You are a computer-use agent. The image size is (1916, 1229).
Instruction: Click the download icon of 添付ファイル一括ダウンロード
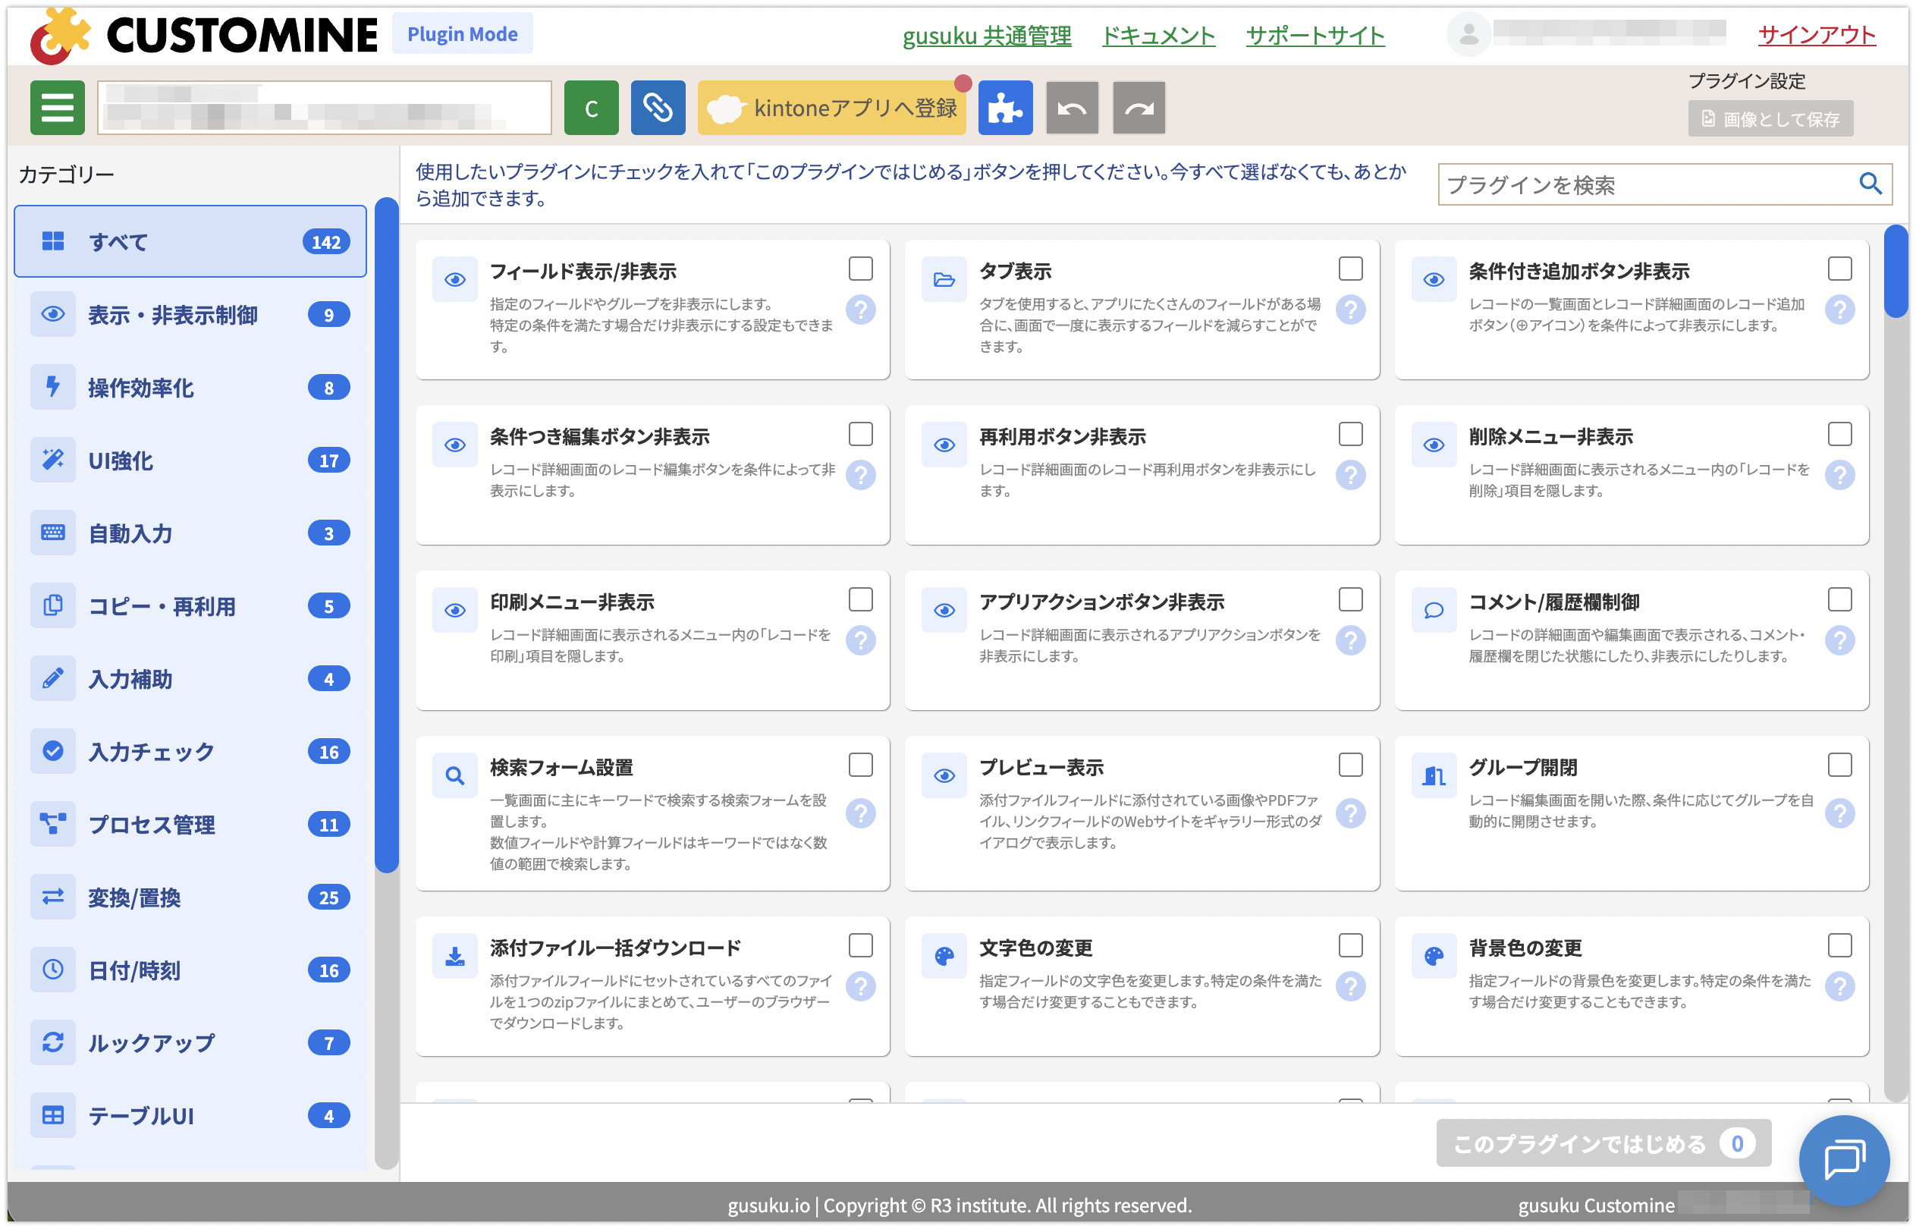[x=454, y=955]
